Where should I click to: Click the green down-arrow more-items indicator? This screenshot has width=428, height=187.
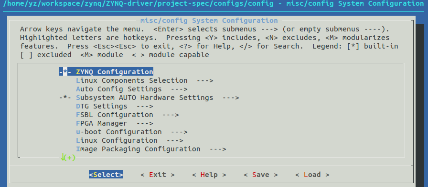68,157
